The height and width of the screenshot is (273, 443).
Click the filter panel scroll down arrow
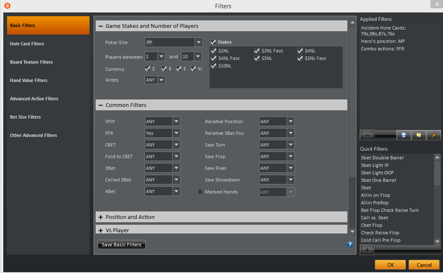(x=353, y=231)
